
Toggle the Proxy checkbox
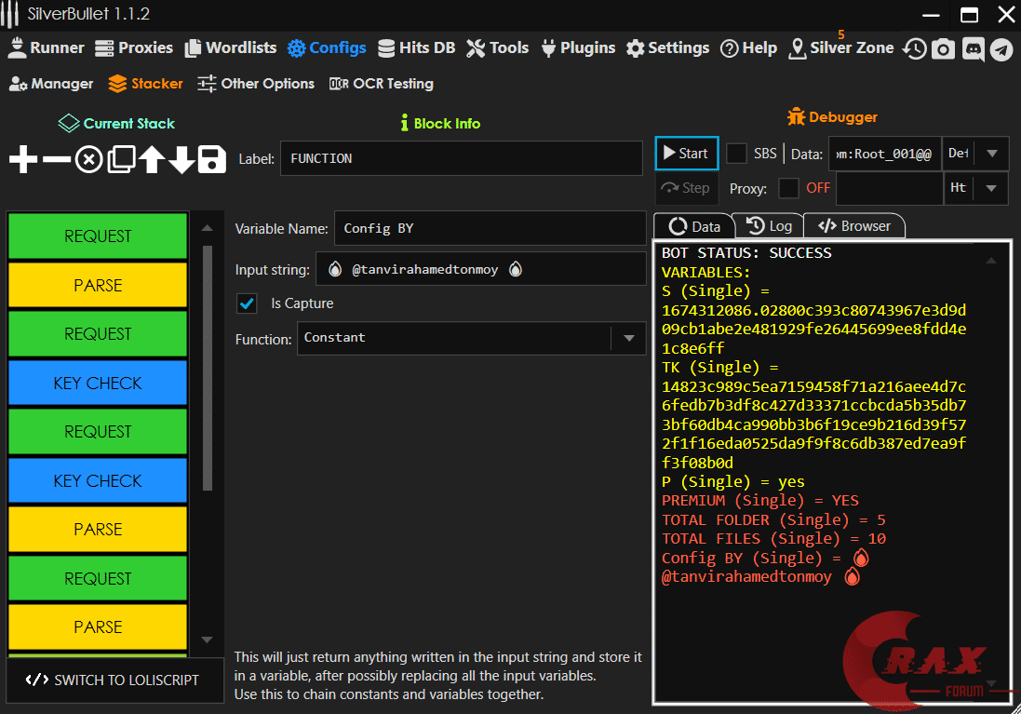point(788,188)
